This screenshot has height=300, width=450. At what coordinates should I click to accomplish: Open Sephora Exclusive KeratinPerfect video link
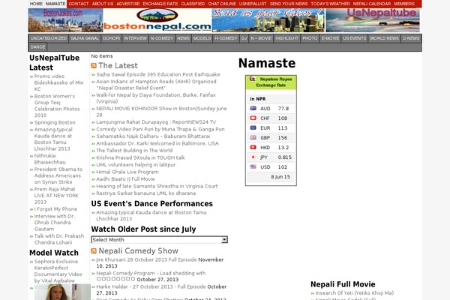(x=58, y=271)
